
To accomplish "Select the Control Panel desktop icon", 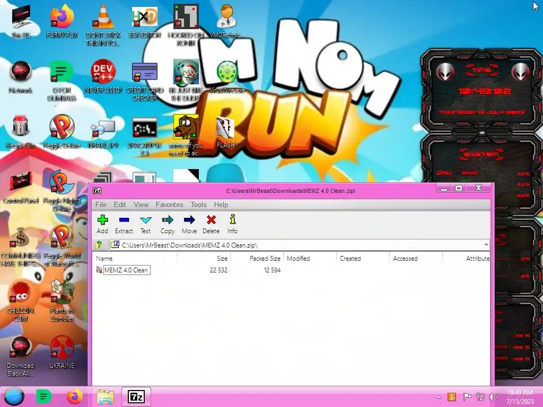I will [x=21, y=187].
